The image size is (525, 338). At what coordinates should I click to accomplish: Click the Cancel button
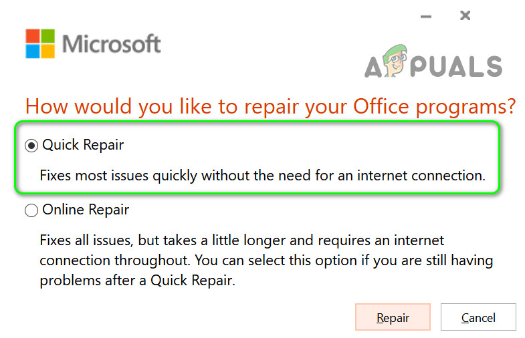(478, 317)
